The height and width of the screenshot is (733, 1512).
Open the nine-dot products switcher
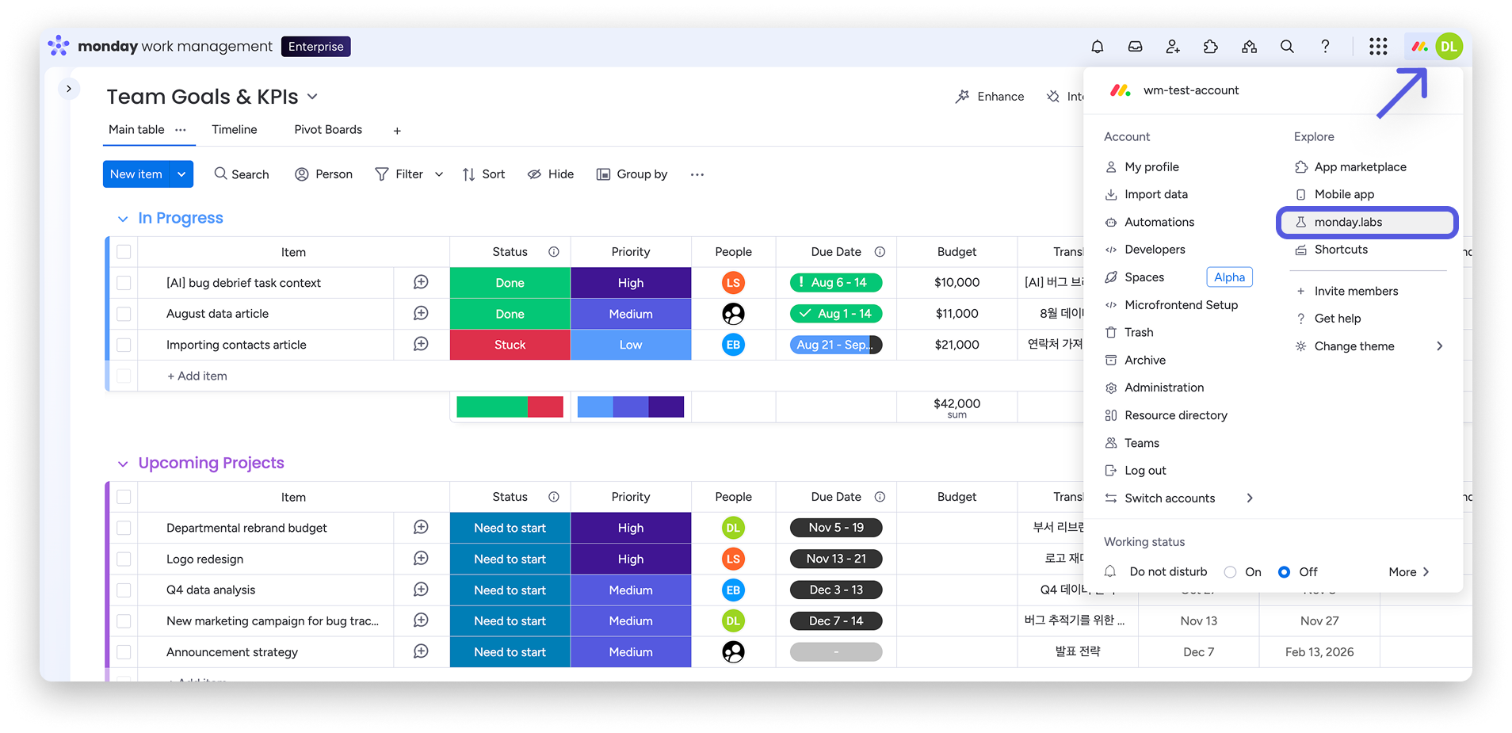pos(1378,47)
